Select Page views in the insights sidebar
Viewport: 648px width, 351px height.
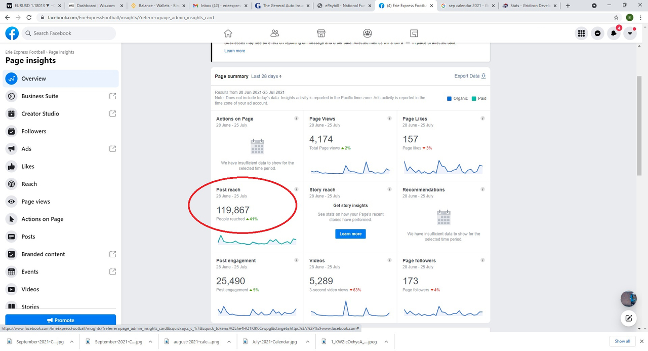click(35, 202)
